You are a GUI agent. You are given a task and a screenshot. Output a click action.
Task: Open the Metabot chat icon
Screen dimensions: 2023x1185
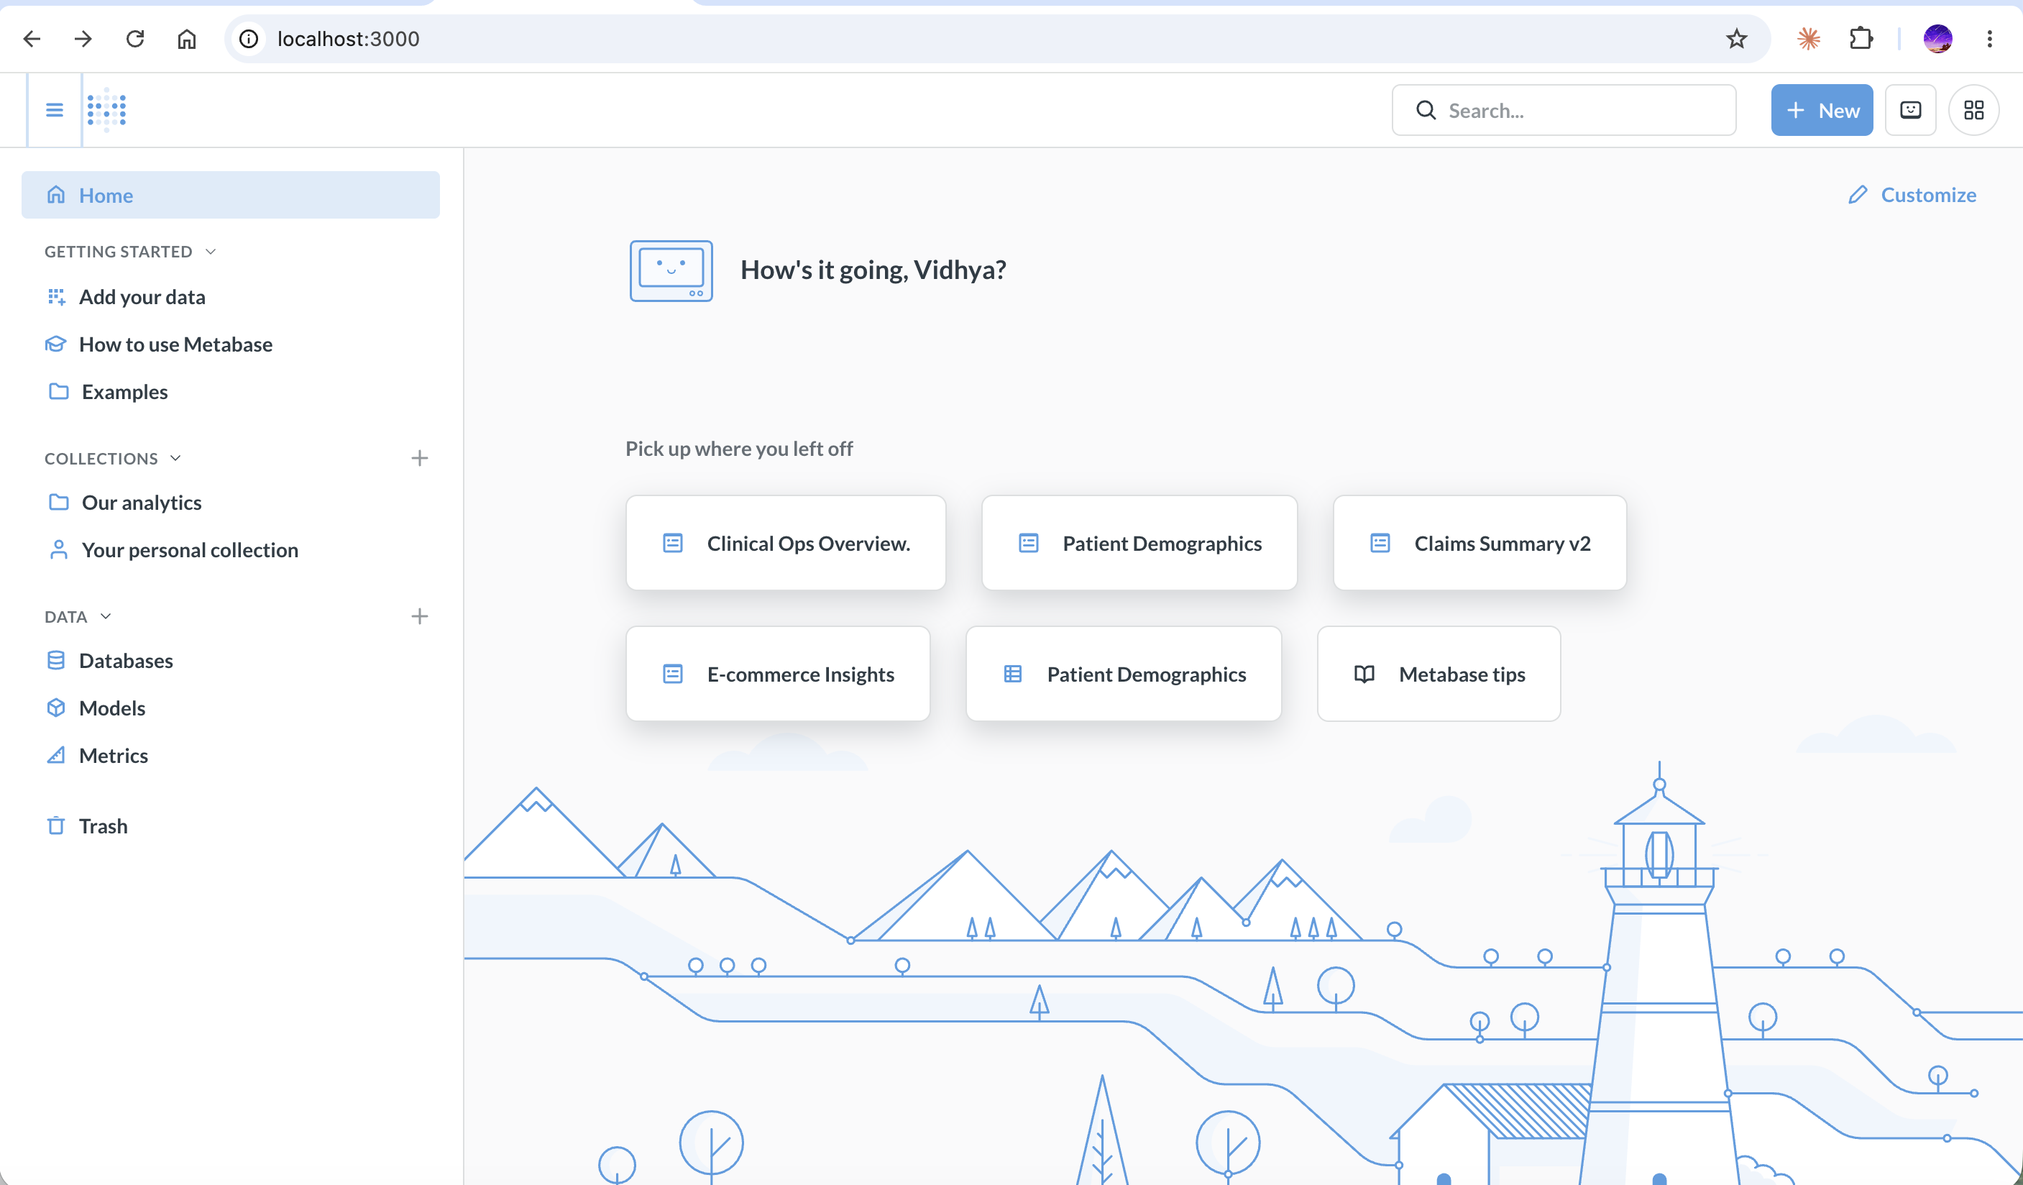(x=1910, y=110)
